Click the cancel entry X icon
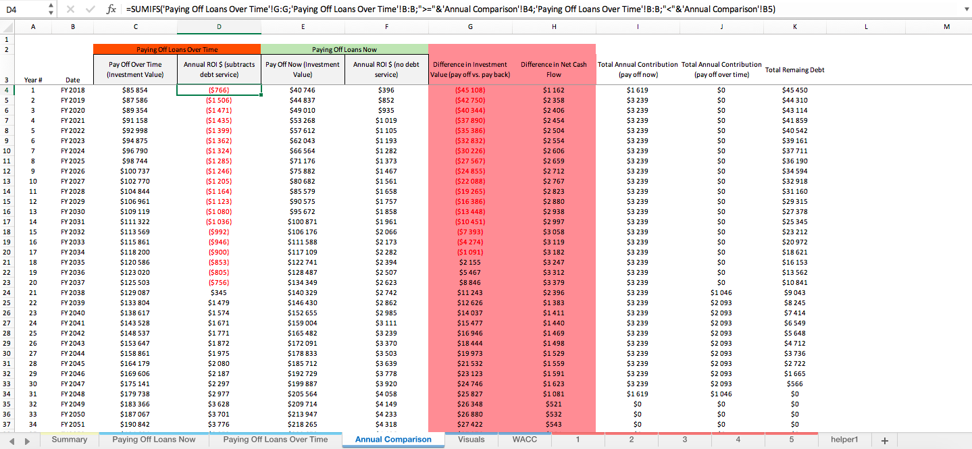The image size is (972, 449). (72, 9)
